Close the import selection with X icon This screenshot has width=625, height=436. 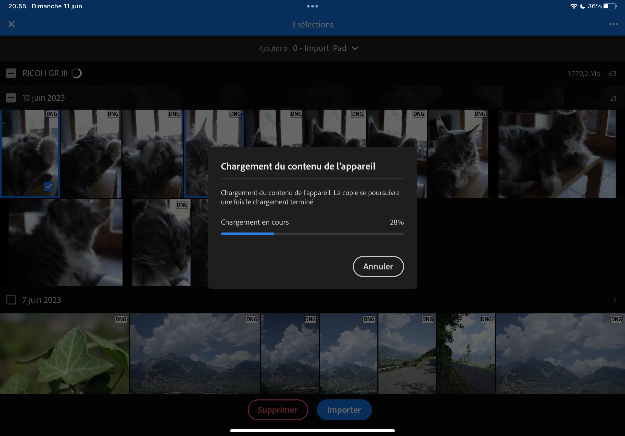tap(12, 24)
